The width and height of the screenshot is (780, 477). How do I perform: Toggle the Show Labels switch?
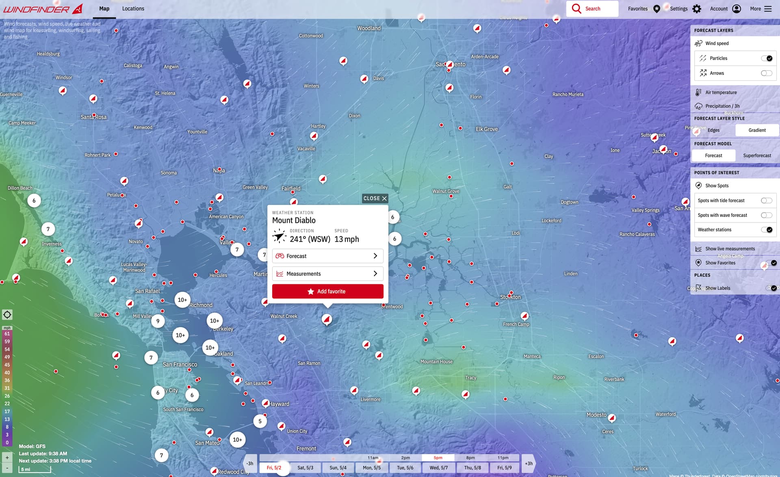[771, 288]
